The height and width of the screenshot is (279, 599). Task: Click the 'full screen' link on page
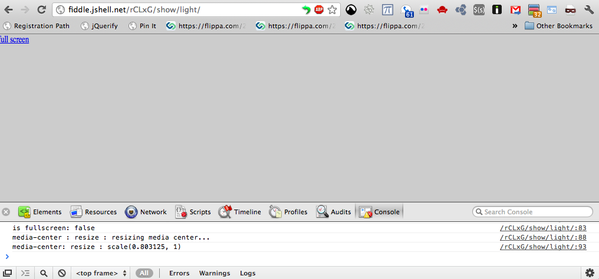15,39
